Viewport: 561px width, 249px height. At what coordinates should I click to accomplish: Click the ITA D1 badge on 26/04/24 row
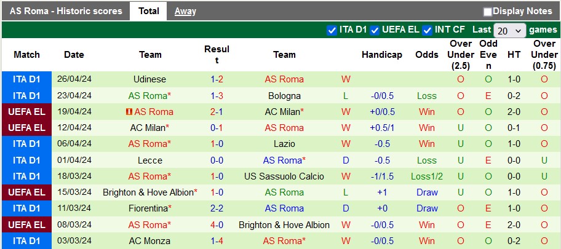pos(26,79)
